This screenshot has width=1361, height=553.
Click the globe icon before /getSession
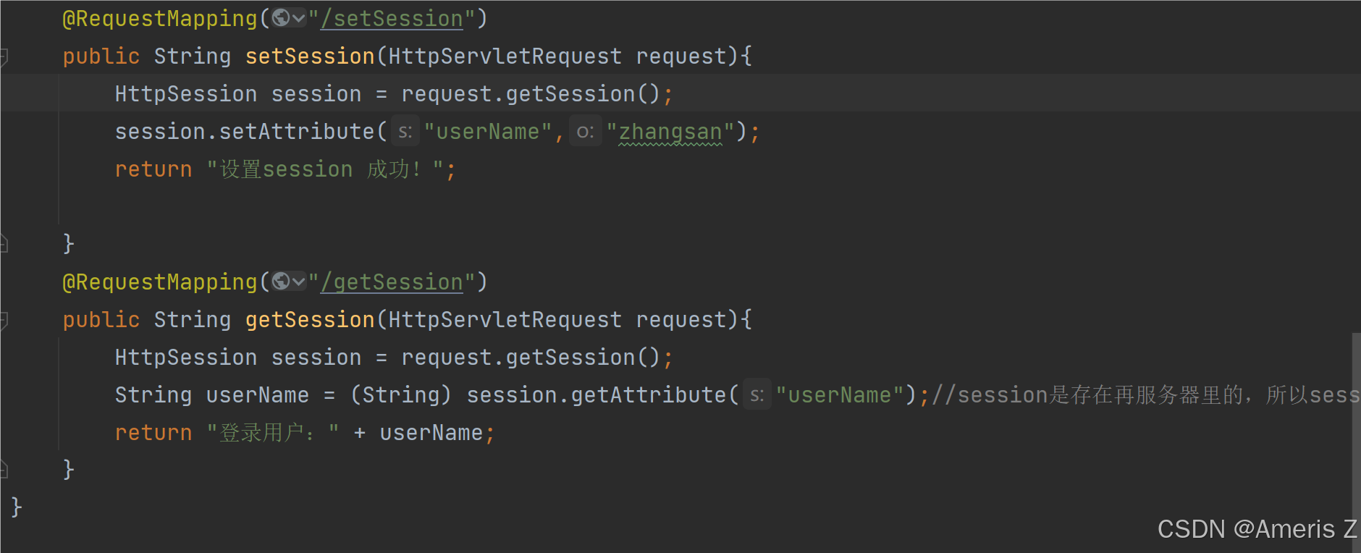281,281
